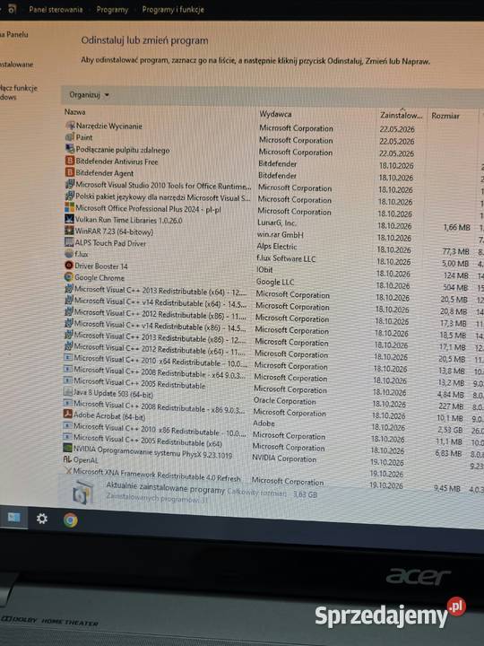Click the 77,3 MB size value
The width and height of the screenshot is (484, 646).
coord(455,250)
